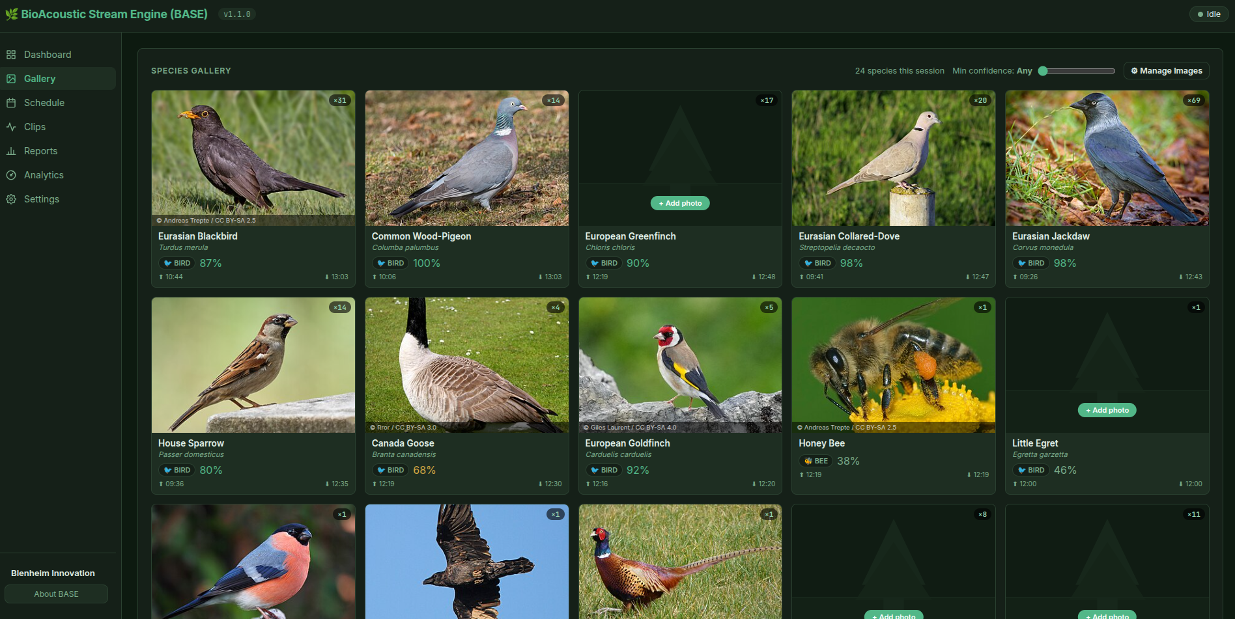This screenshot has width=1235, height=619.
Task: Click the Manage Images button
Action: coord(1166,71)
